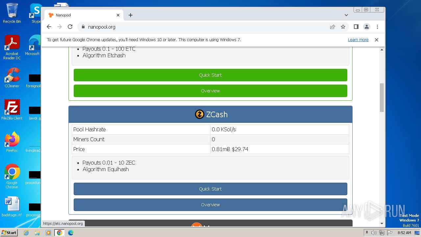The height and width of the screenshot is (237, 421).
Task: Open badstage.rtf document on desktop
Action: coord(12,207)
